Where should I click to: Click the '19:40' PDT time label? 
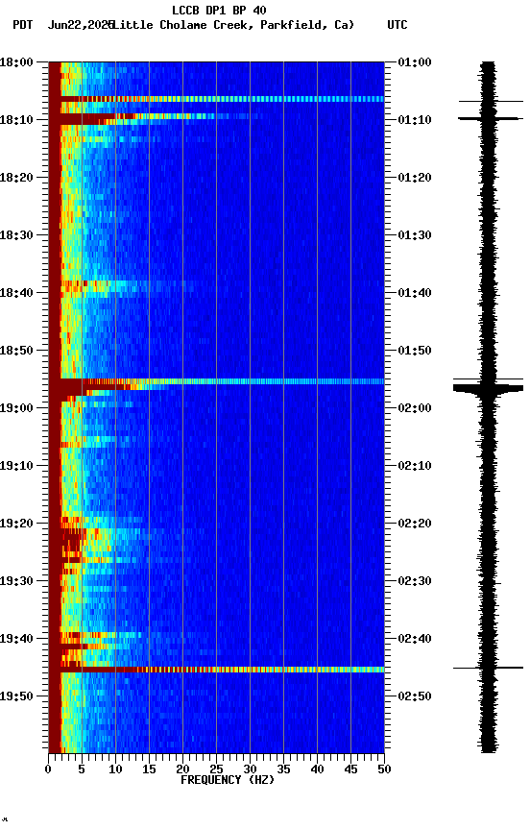click(x=16, y=640)
